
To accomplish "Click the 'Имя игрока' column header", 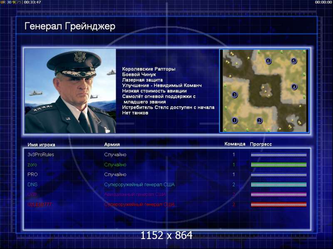I will (41, 145).
